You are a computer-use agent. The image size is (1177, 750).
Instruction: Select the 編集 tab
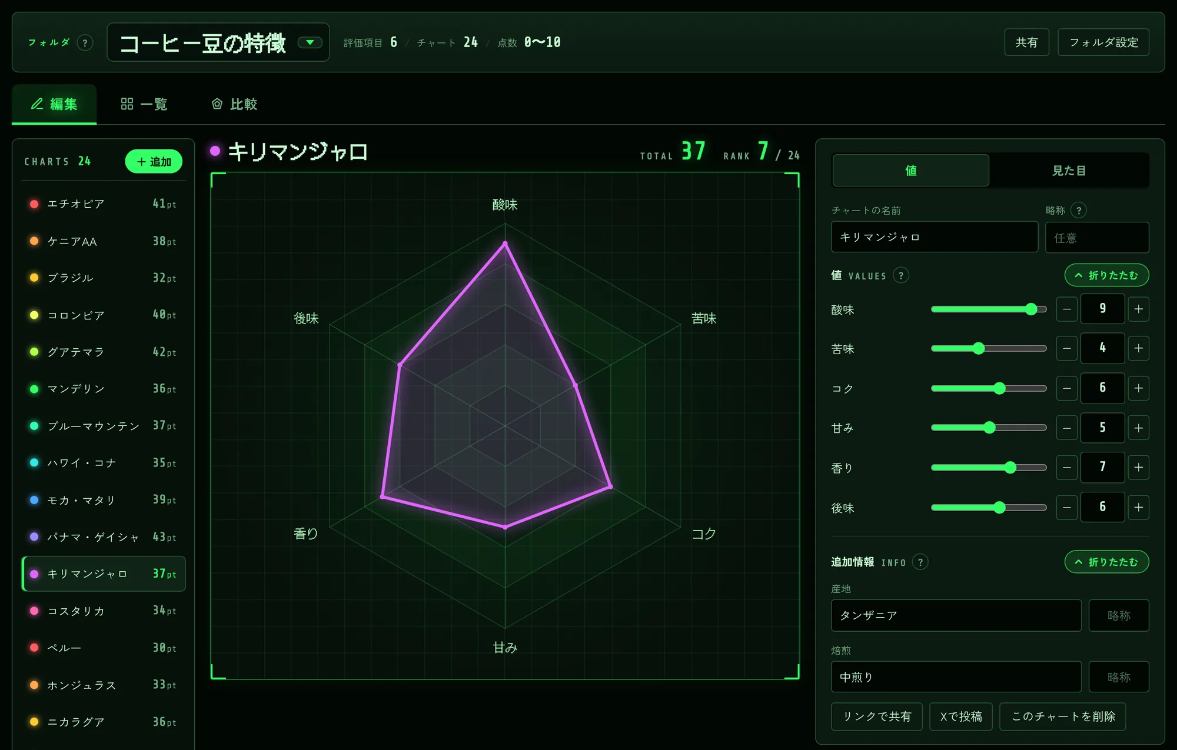click(54, 104)
